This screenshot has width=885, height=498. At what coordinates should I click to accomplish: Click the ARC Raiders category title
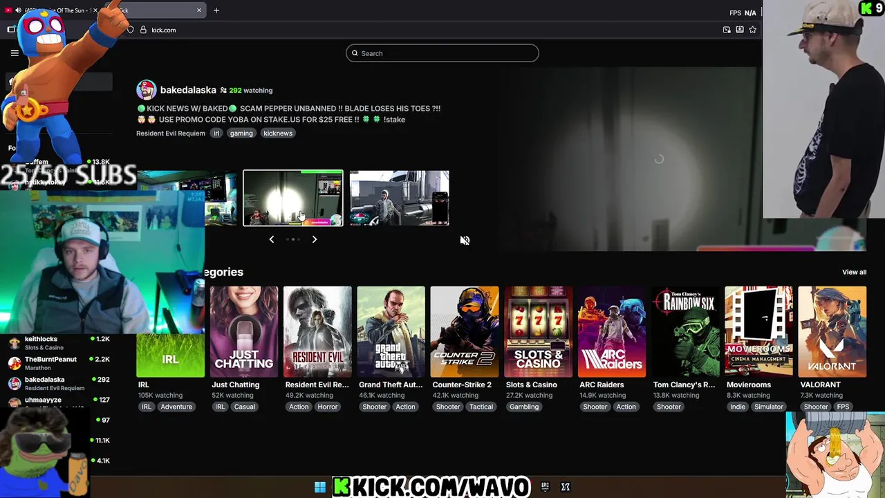[x=602, y=385]
